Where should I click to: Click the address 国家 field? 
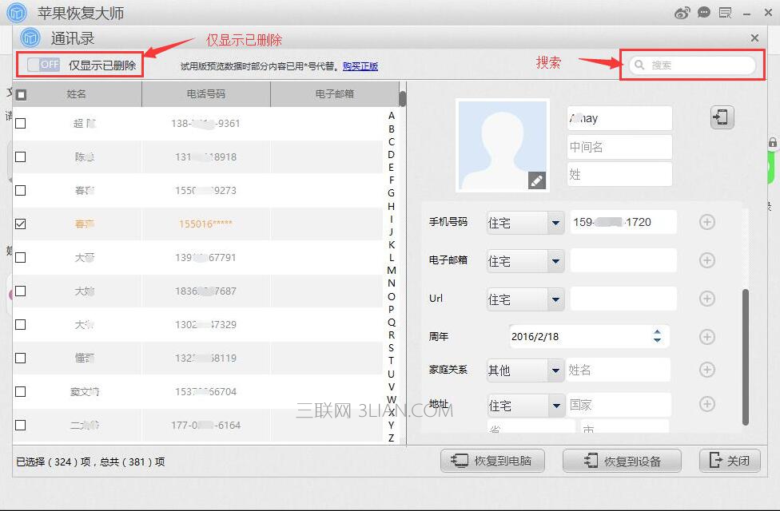pyautogui.click(x=619, y=405)
